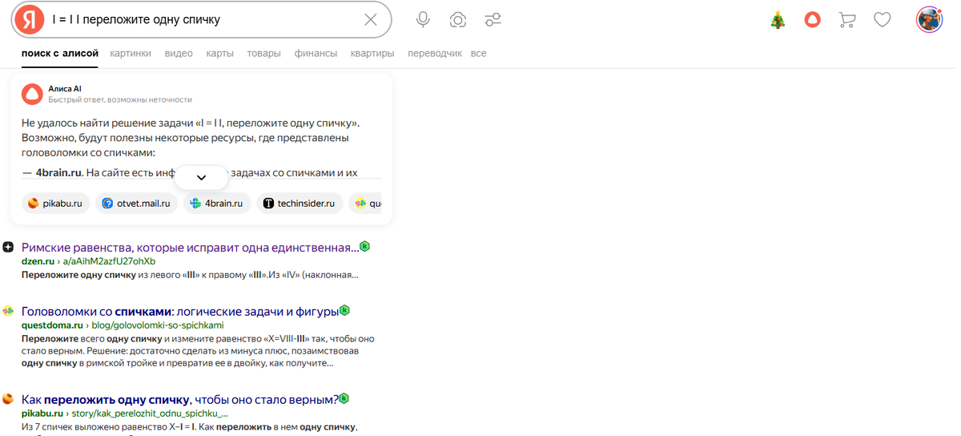Open pikabu.ru story URL link
The width and height of the screenshot is (961, 436).
point(125,414)
